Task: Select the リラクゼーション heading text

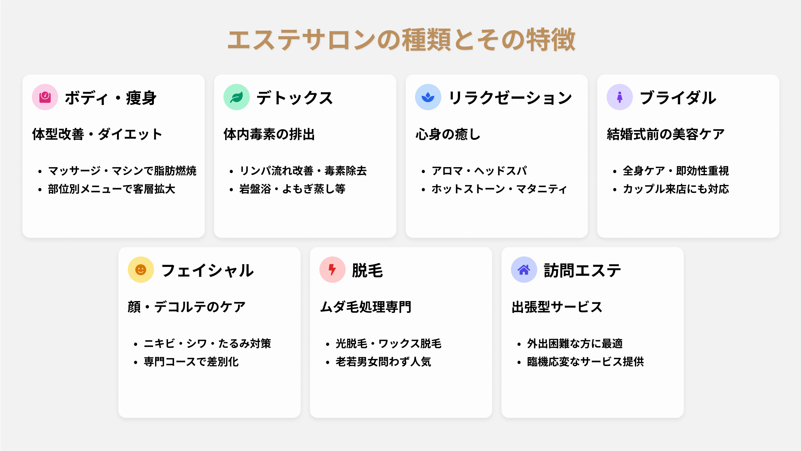Action: (510, 98)
